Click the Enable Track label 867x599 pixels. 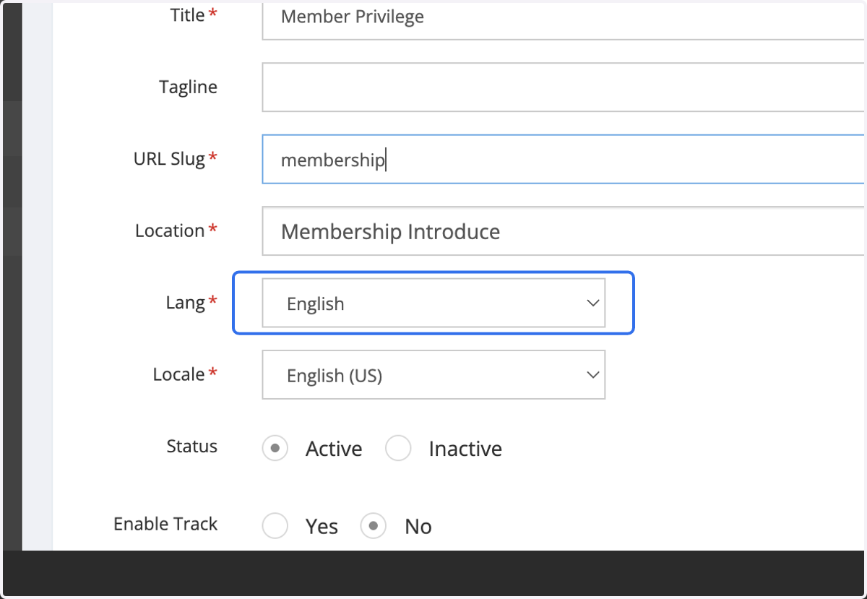(x=165, y=524)
